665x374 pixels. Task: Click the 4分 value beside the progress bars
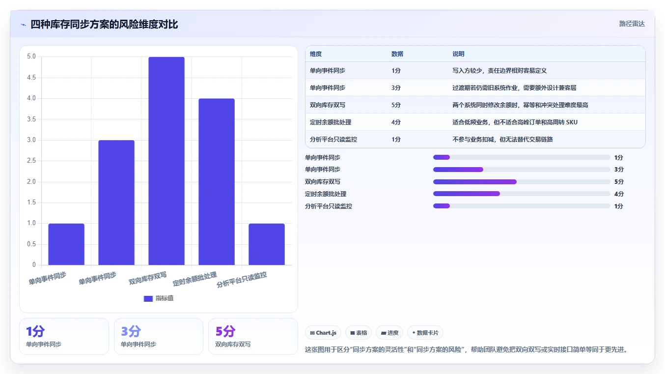point(619,194)
